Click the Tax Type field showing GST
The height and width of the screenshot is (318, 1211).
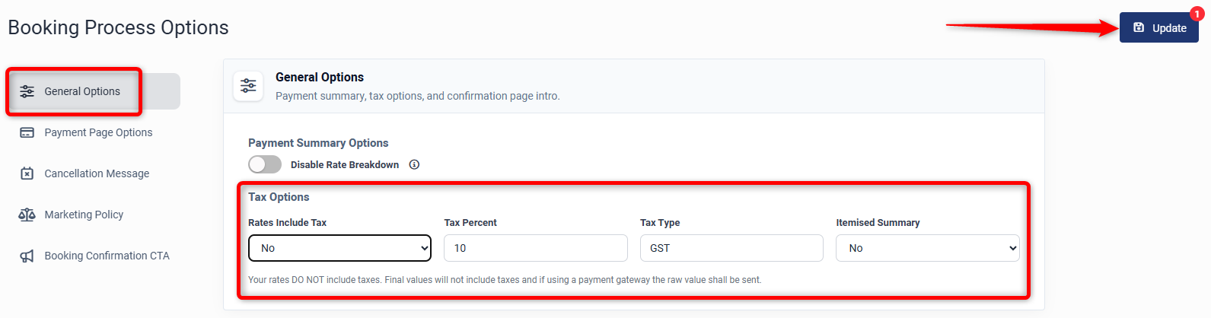(731, 248)
